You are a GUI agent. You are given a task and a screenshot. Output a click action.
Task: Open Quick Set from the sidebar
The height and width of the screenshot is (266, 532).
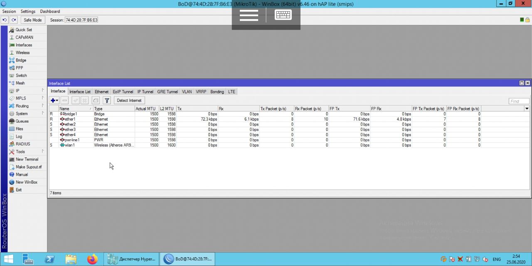tap(24, 30)
